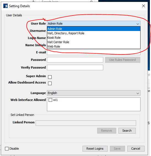Open the User Role dropdown arrow
This screenshot has width=151, height=156.
[x=137, y=24]
